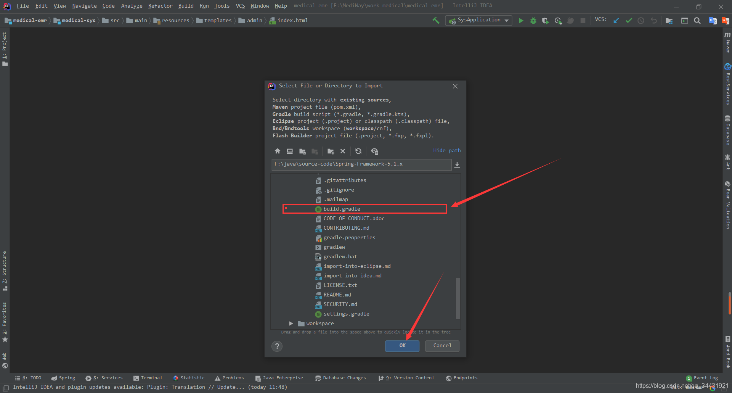Open SysApplication run configuration dropdown
The height and width of the screenshot is (393, 732).
pos(478,20)
